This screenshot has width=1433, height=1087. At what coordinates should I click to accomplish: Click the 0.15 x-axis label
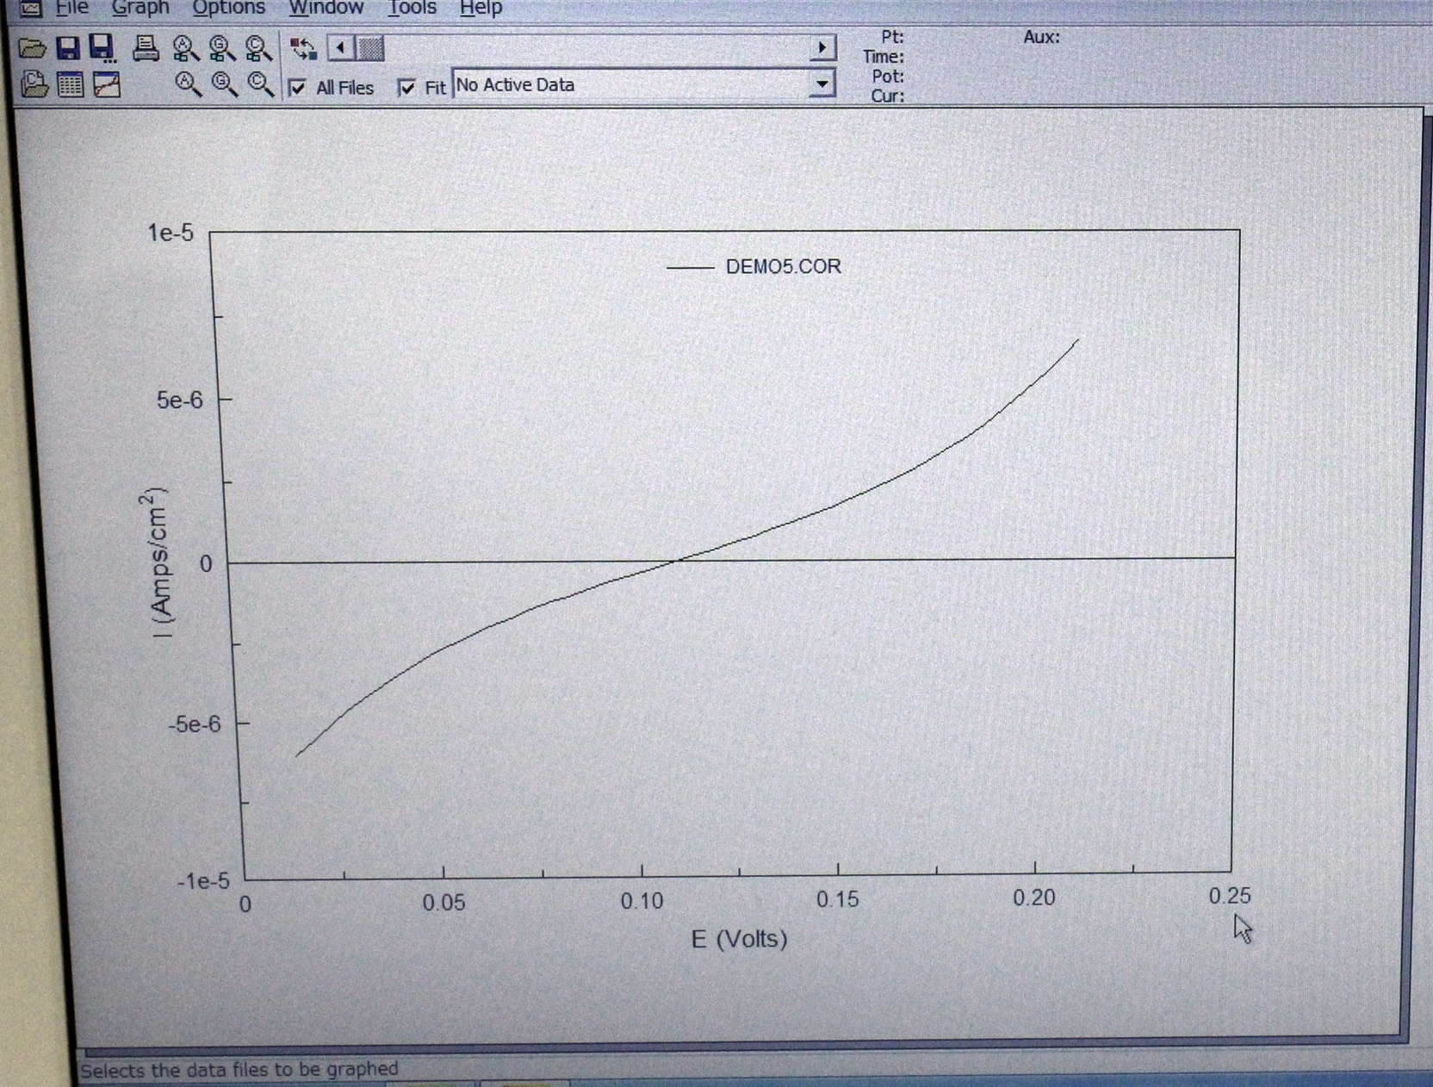(838, 900)
